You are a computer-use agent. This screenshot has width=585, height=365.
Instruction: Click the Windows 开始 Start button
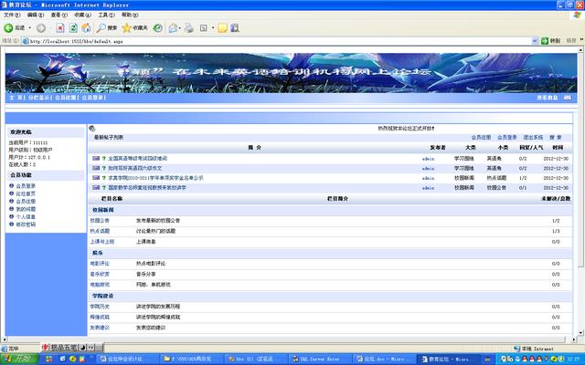19,359
